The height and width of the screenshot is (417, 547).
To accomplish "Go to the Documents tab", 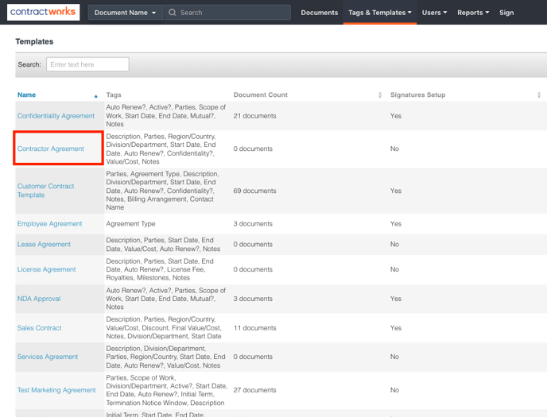I will click(319, 13).
